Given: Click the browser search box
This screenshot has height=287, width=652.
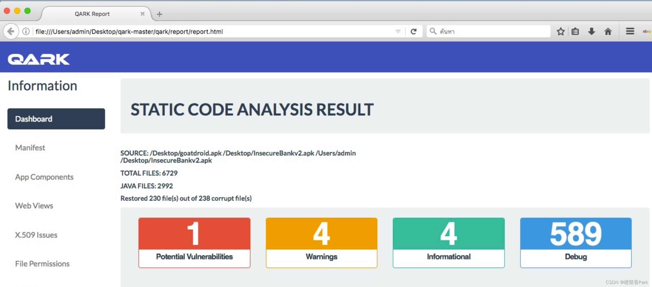Looking at the screenshot, I should pos(488,31).
